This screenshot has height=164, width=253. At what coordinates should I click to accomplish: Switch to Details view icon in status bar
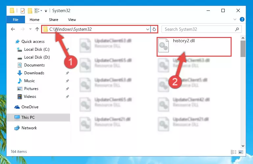coord(234,152)
